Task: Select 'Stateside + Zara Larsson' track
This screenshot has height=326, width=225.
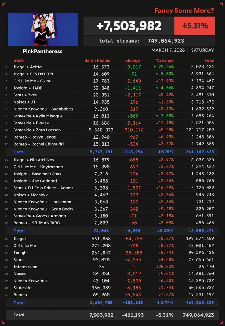Action: pyautogui.click(x=37, y=130)
